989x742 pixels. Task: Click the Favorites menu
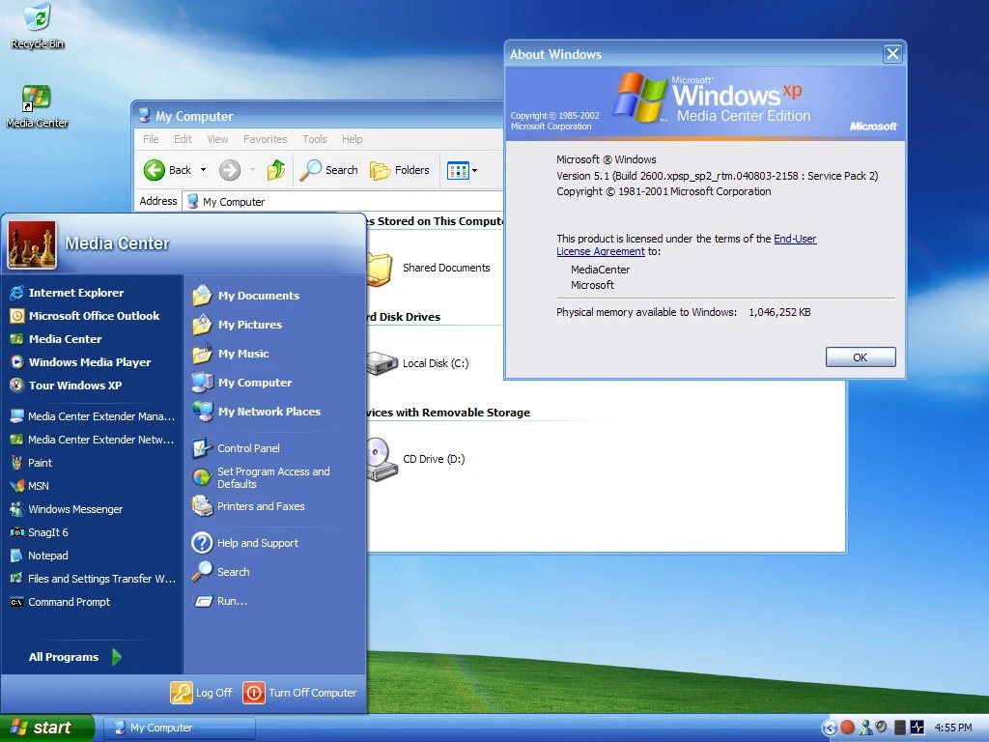point(265,138)
